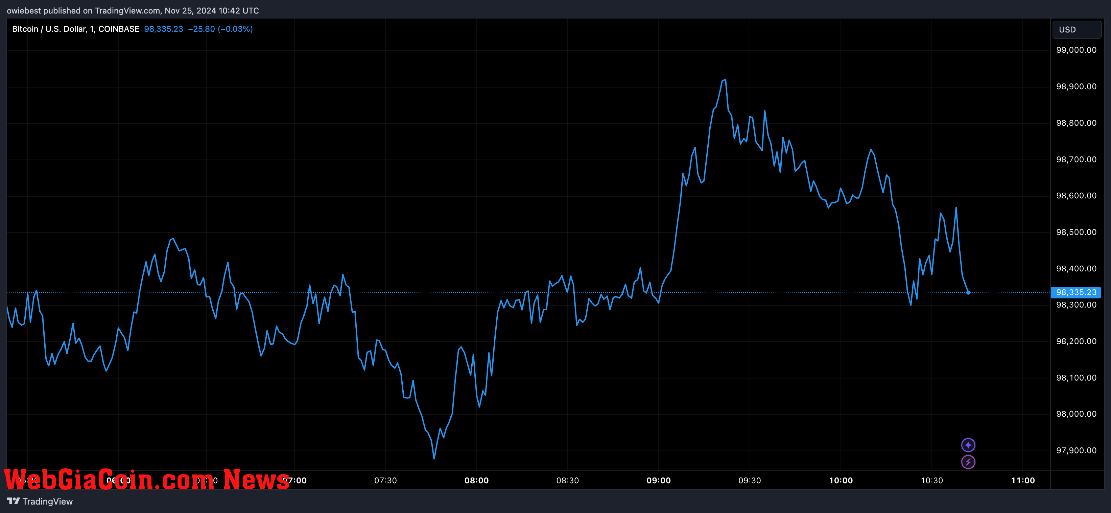
Task: Click the 98,000.00 price axis label
Action: 1076,414
